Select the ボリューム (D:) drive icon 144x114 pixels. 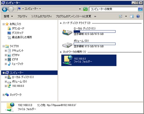pyautogui.click(x=67, y=45)
